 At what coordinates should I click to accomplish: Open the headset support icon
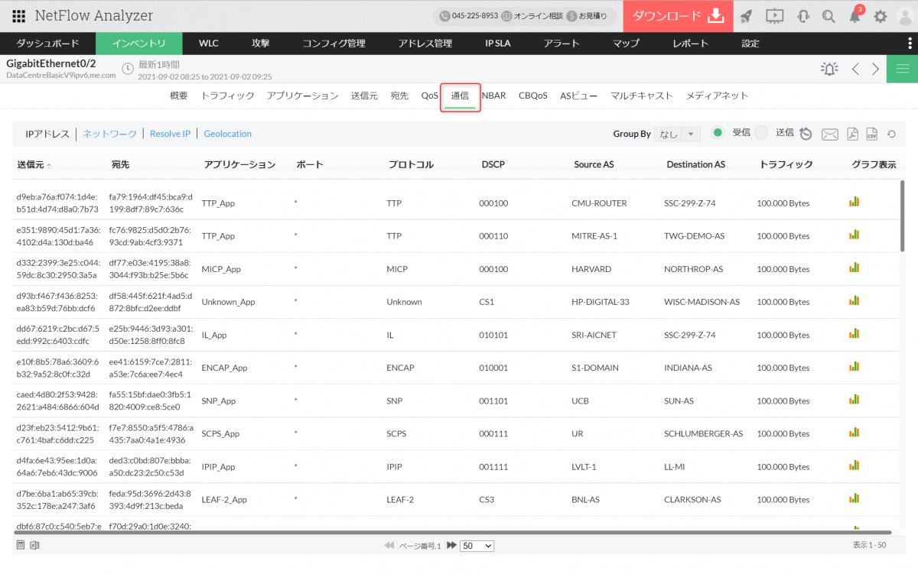click(x=803, y=16)
